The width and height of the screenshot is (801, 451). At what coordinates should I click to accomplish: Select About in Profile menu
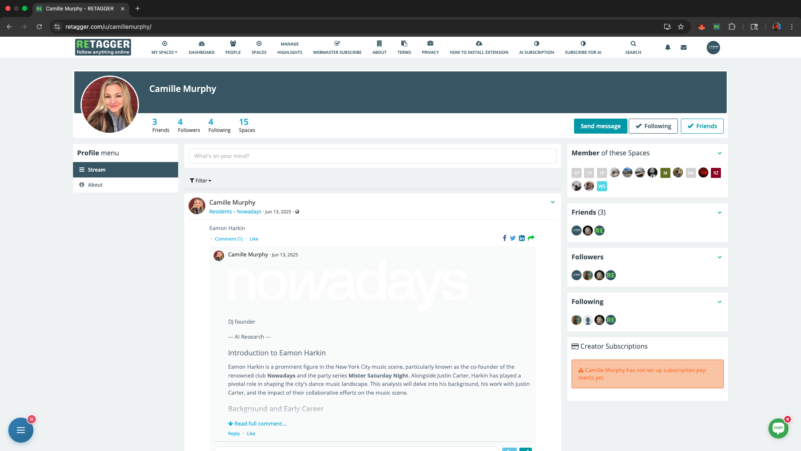(x=95, y=185)
